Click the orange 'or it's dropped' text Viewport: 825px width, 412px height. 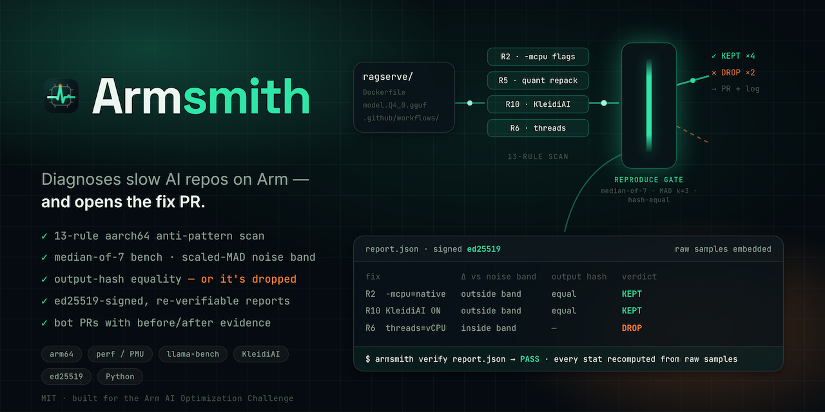pos(242,279)
